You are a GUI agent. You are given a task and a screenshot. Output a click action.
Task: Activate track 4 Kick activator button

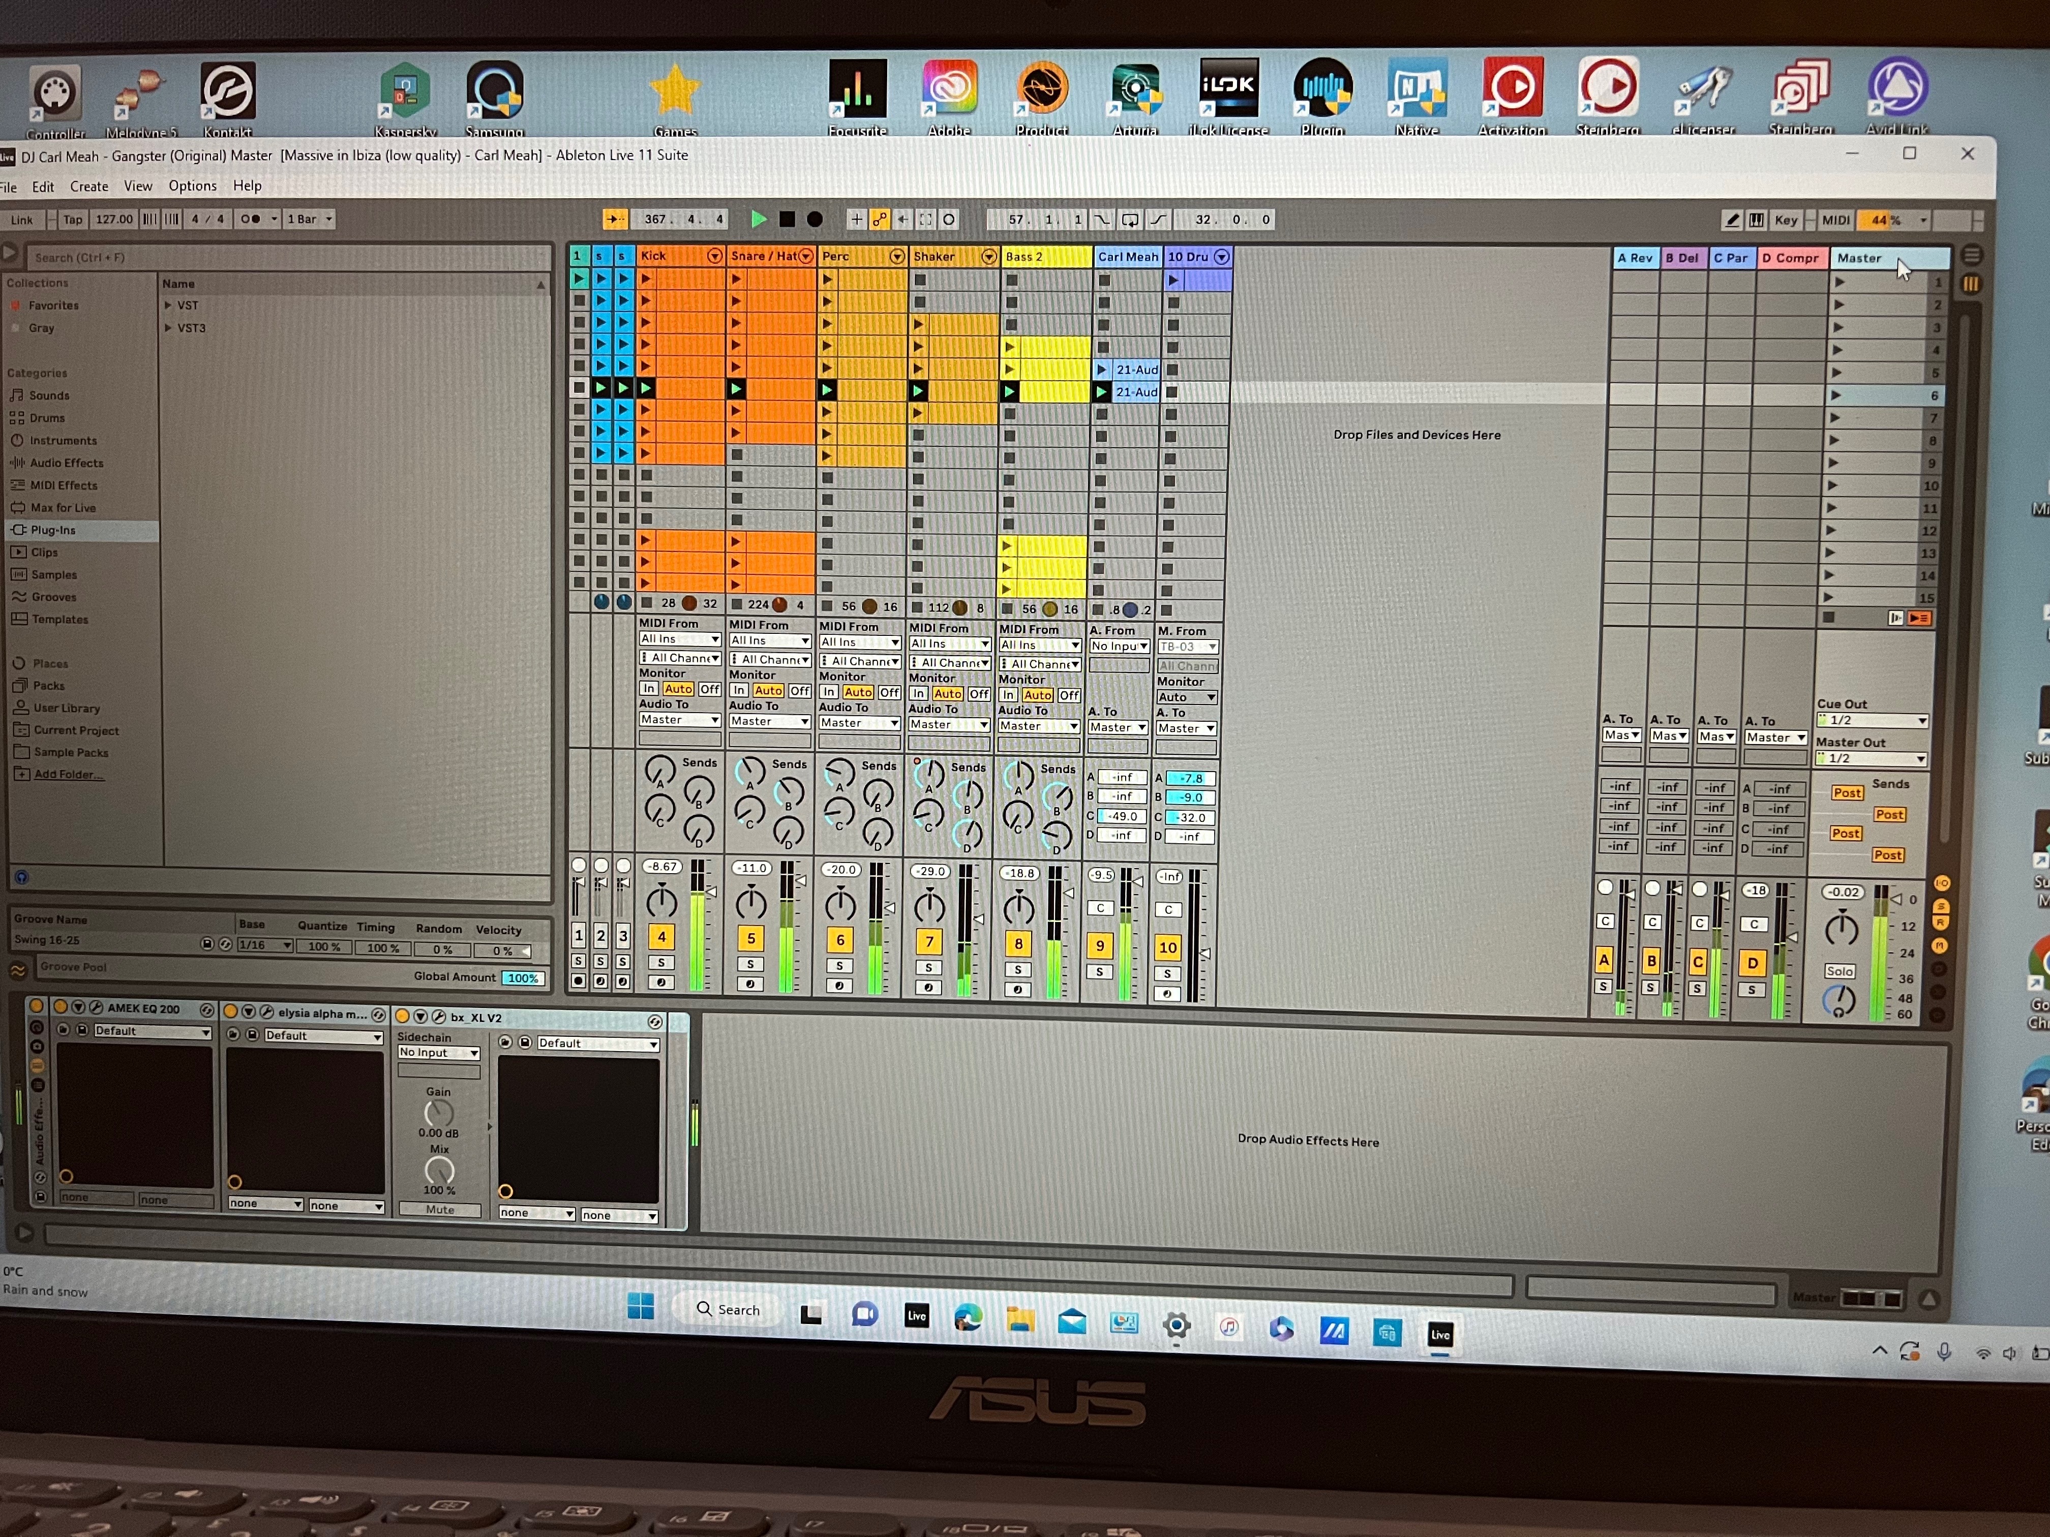point(661,936)
